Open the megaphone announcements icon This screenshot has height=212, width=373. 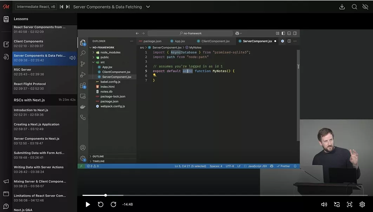click(x=6, y=181)
